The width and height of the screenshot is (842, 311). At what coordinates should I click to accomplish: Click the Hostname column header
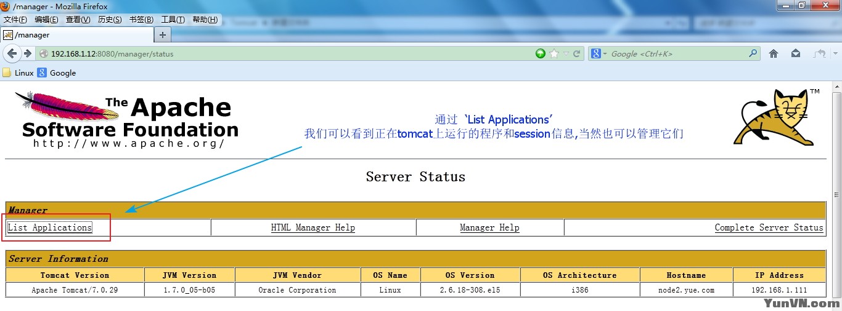pos(686,275)
